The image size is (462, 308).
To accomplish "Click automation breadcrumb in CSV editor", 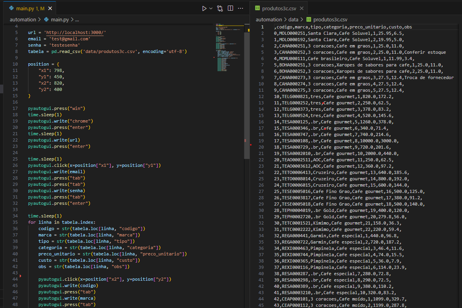I will pyautogui.click(x=269, y=19).
